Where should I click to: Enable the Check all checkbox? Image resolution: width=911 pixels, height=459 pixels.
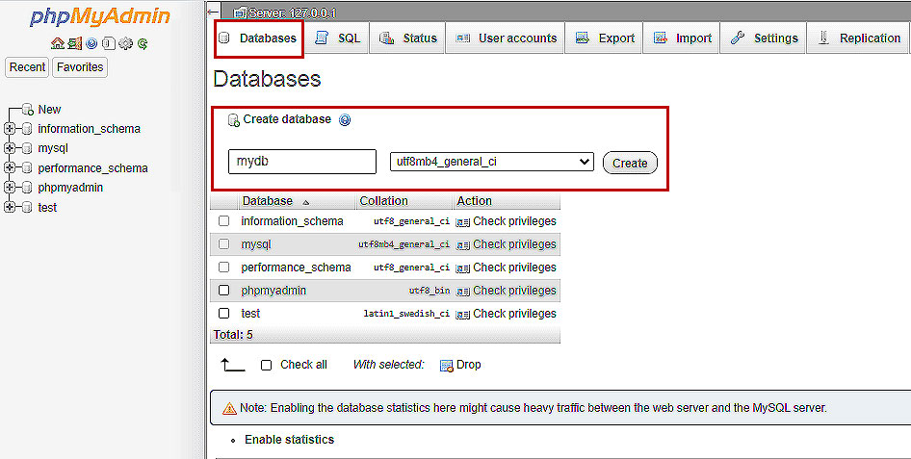pos(266,365)
